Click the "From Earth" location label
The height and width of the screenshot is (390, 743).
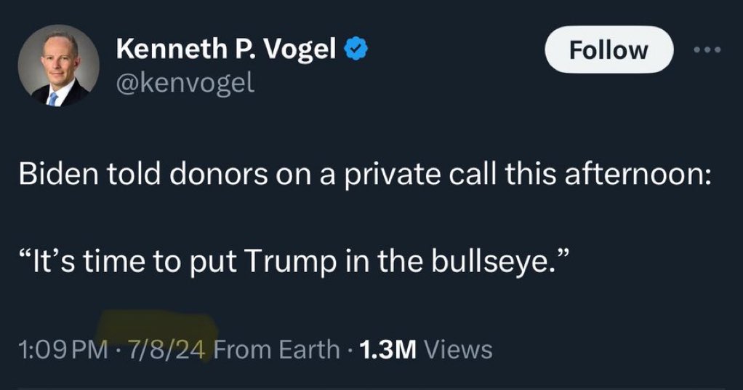[277, 350]
